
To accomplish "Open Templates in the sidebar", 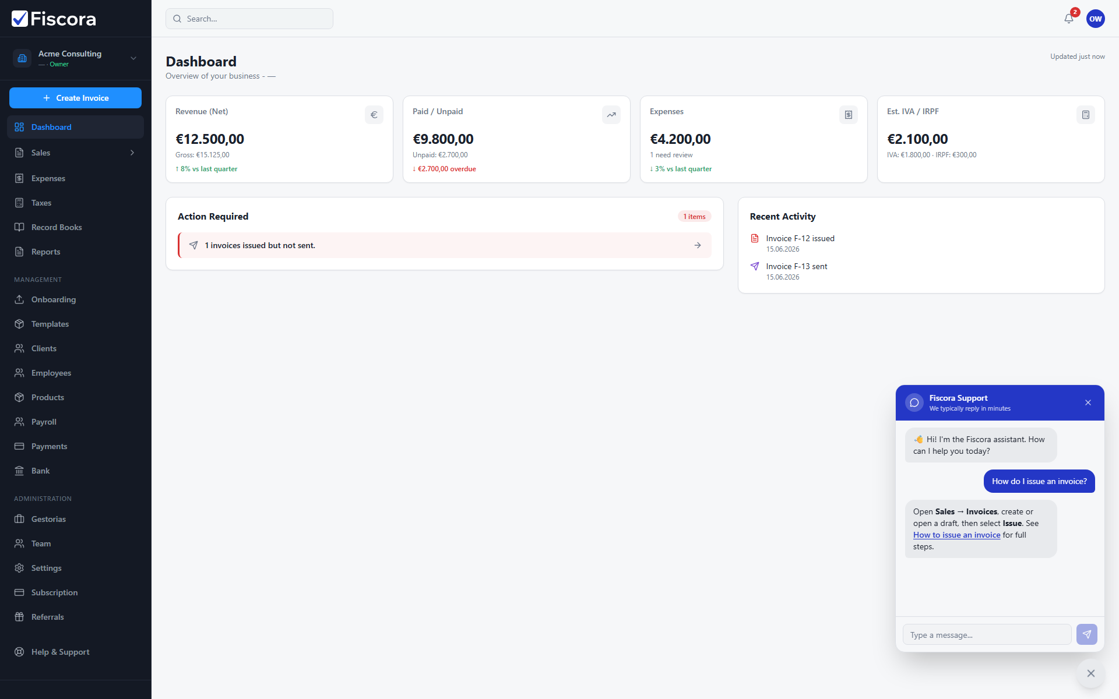I will 75,324.
